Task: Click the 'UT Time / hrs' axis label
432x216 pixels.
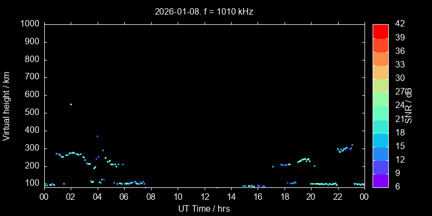Action: click(204, 208)
